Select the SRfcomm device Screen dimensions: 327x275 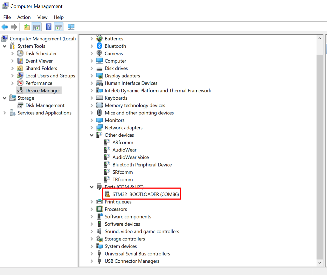[122, 172]
